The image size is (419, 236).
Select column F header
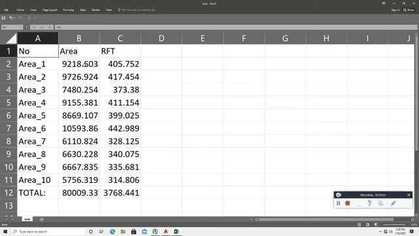tap(244, 38)
